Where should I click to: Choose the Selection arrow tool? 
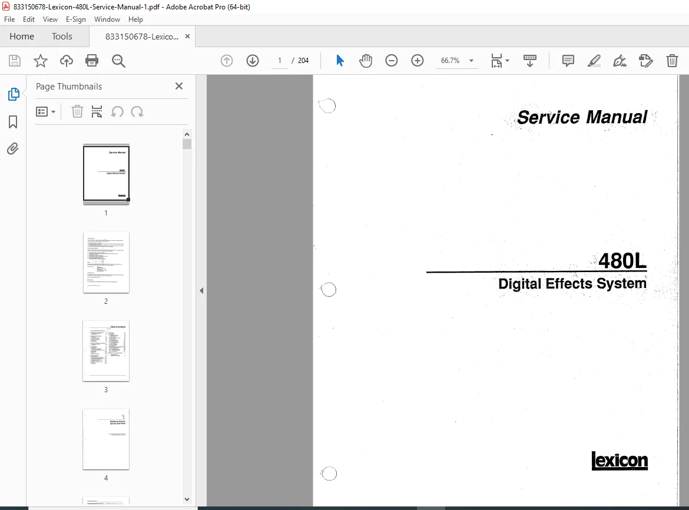340,61
